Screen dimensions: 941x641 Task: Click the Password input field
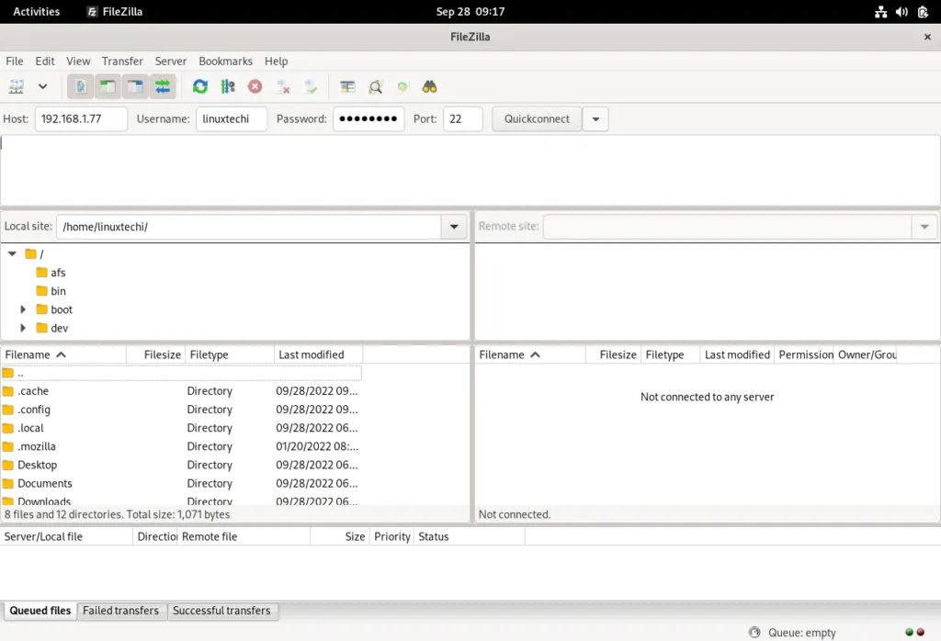[x=368, y=118]
